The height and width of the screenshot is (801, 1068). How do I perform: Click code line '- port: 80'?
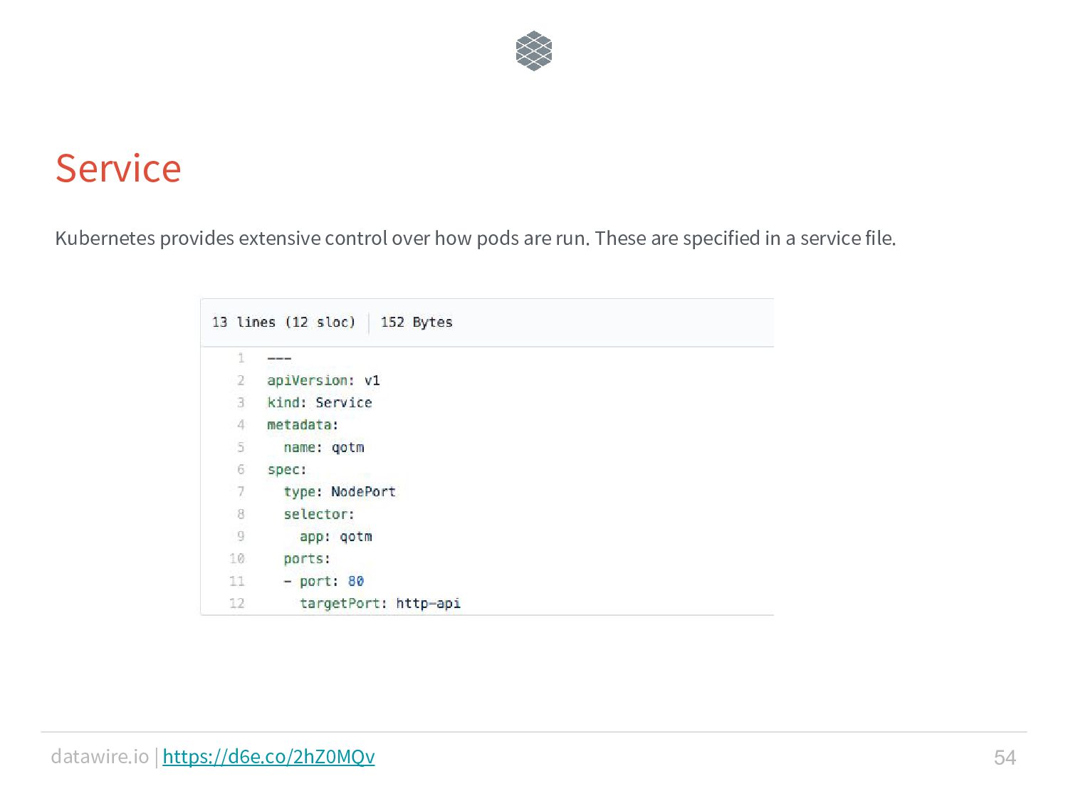click(x=324, y=581)
